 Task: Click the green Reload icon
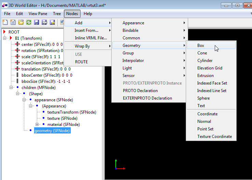coord(29,22)
